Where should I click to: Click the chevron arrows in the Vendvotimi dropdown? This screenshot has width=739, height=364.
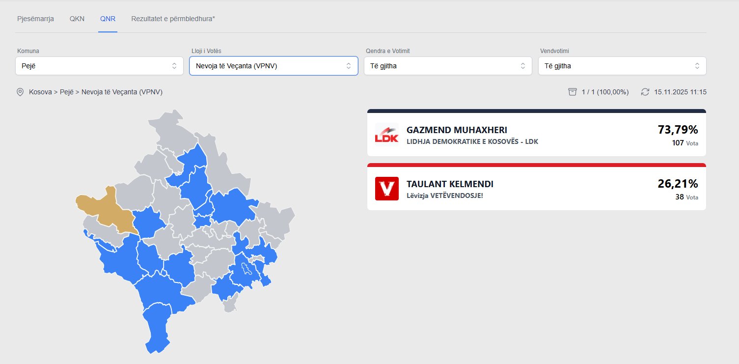click(x=697, y=66)
